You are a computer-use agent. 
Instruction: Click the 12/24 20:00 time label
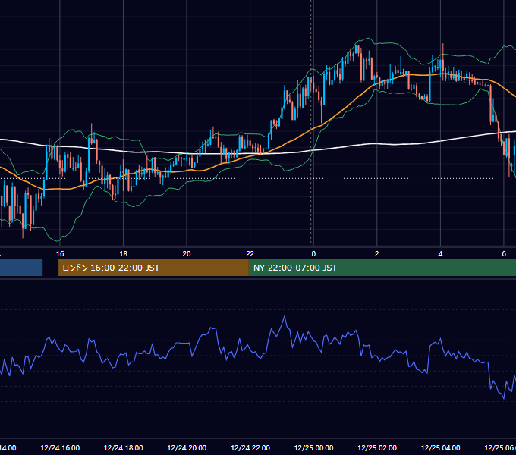(187, 447)
